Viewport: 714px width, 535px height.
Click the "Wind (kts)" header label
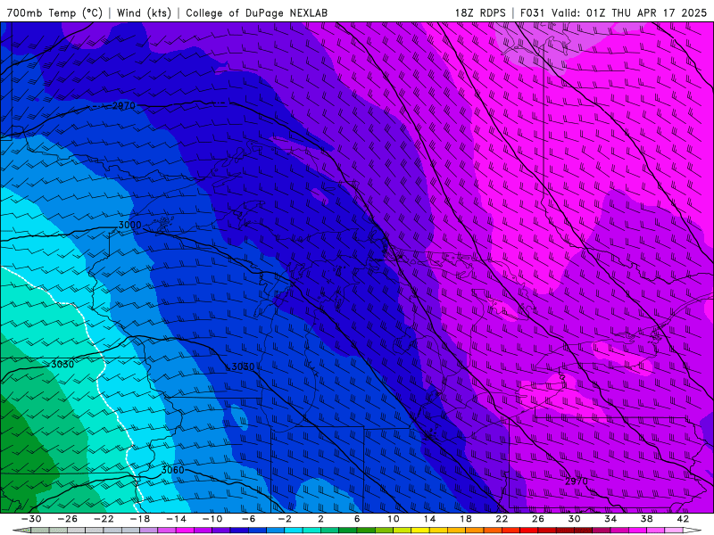coord(144,12)
